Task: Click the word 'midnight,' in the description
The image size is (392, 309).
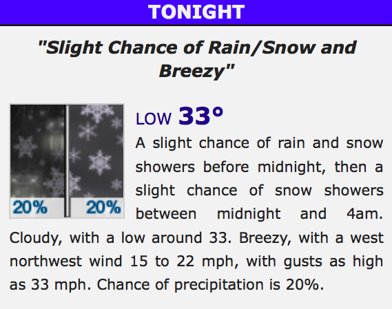Action: pos(291,167)
